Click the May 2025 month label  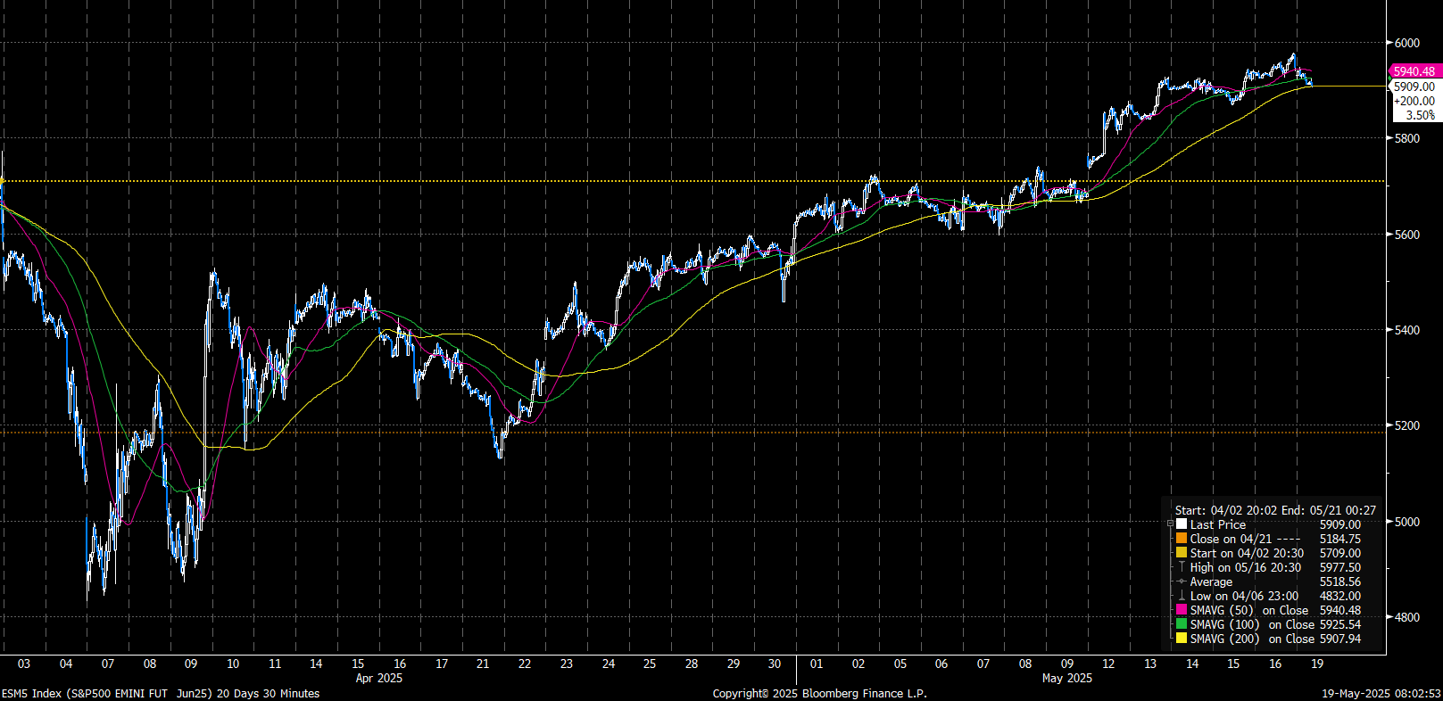pyautogui.click(x=1066, y=678)
